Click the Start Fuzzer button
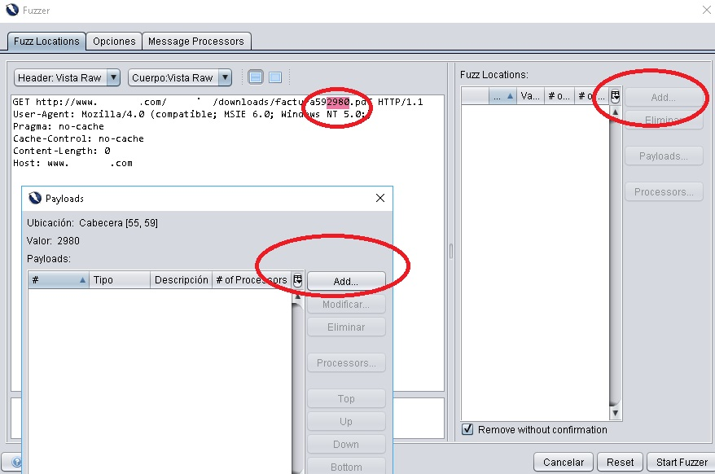 [682, 462]
